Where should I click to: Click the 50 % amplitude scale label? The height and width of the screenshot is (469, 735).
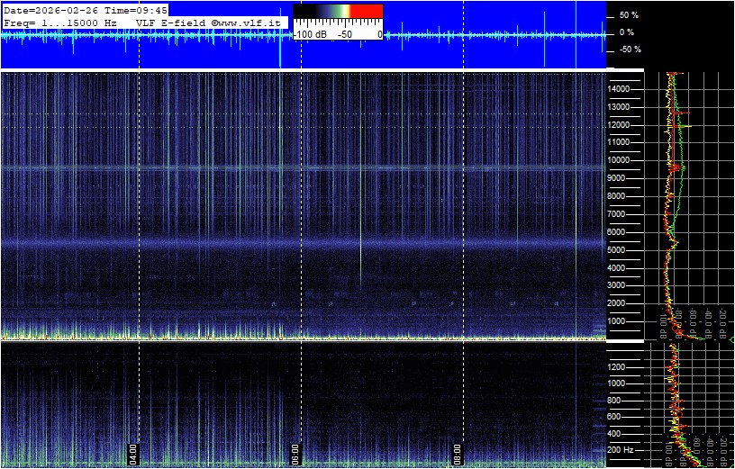pyautogui.click(x=628, y=15)
